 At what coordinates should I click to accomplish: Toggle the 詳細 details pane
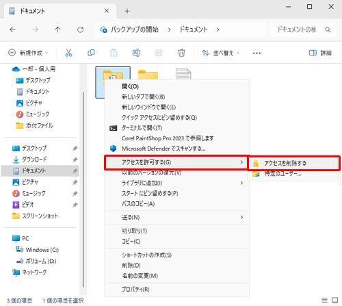click(x=320, y=53)
